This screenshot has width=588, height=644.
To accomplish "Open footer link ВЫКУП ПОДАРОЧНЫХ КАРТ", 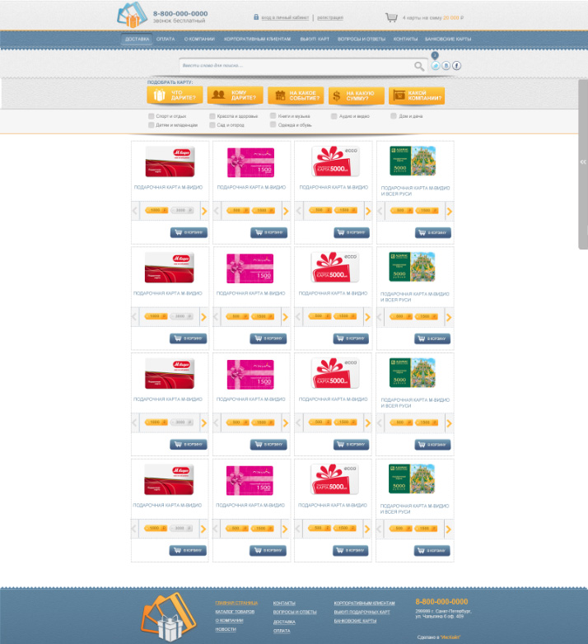I will (362, 612).
